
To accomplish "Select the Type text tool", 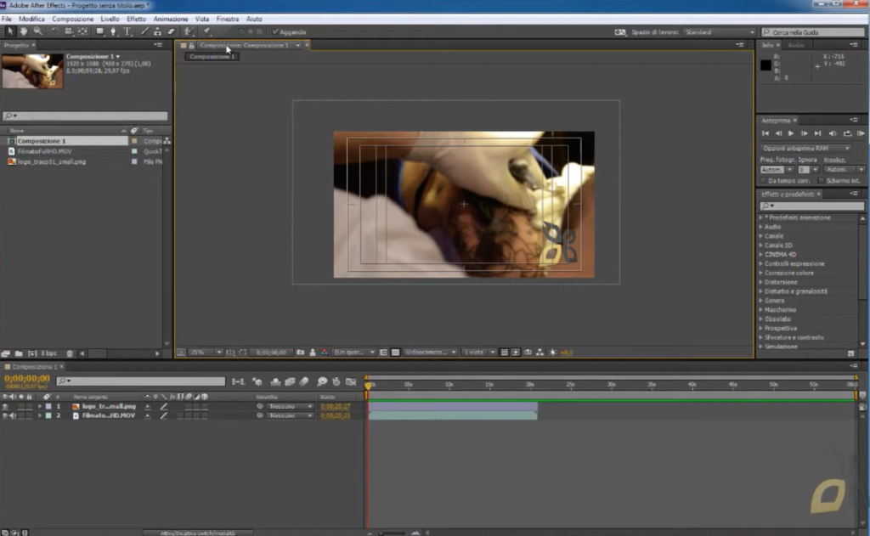I will click(x=127, y=31).
